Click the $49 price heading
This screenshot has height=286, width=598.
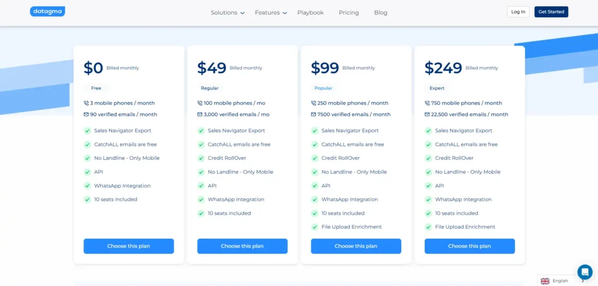coord(211,68)
